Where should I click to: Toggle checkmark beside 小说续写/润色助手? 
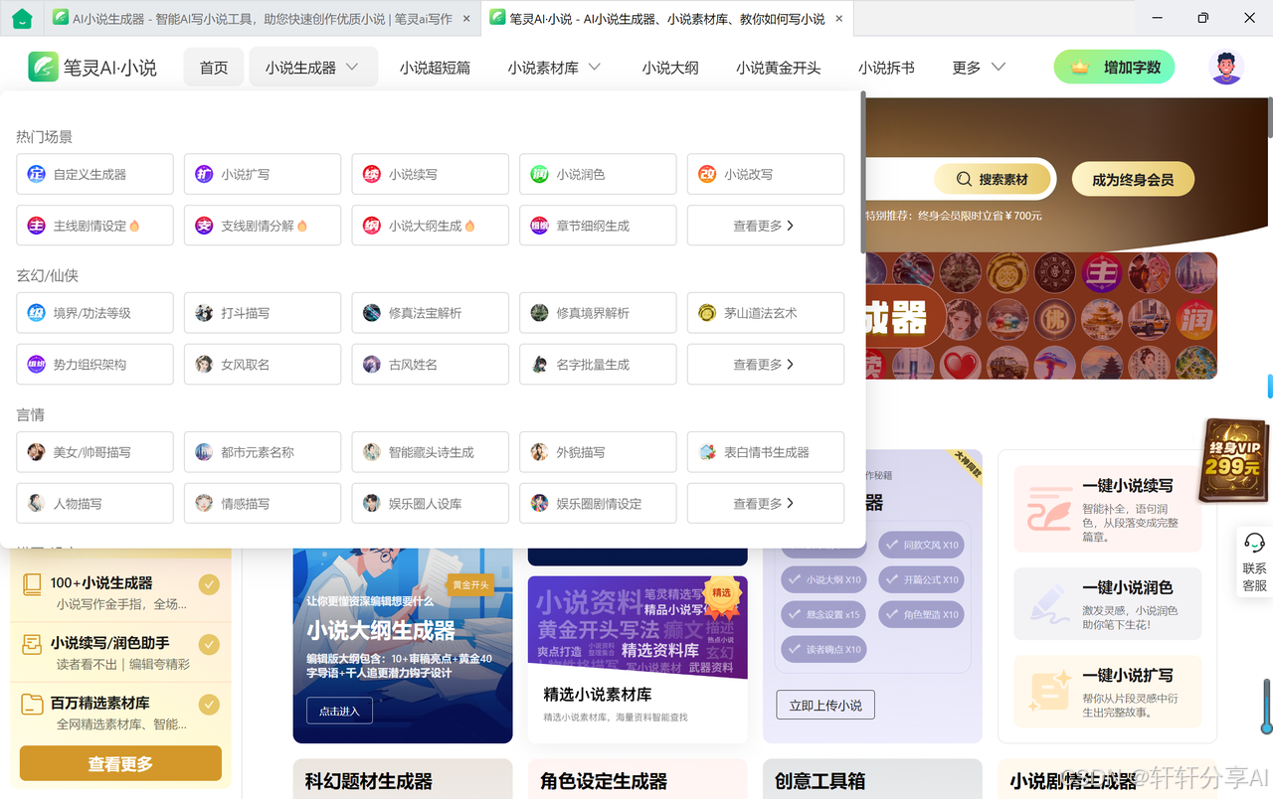(x=209, y=644)
